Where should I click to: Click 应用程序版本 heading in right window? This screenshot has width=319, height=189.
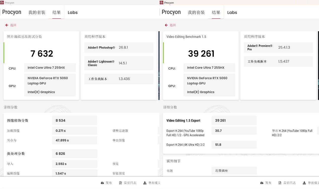click(x=254, y=37)
